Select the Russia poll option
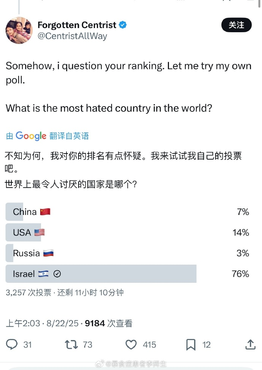Viewport: 262px width, 370px height. point(128,253)
